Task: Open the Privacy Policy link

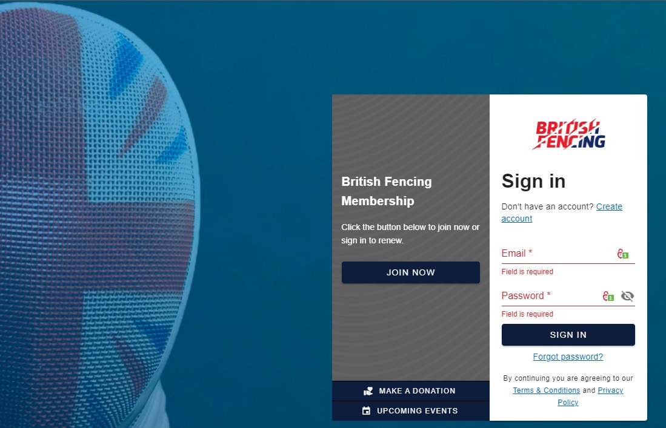Action: click(610, 390)
